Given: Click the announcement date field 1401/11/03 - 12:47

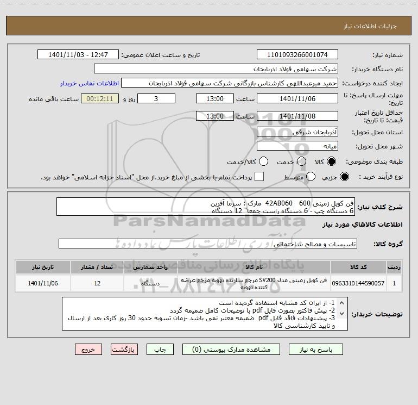Looking at the screenshot, I should (x=78, y=55).
